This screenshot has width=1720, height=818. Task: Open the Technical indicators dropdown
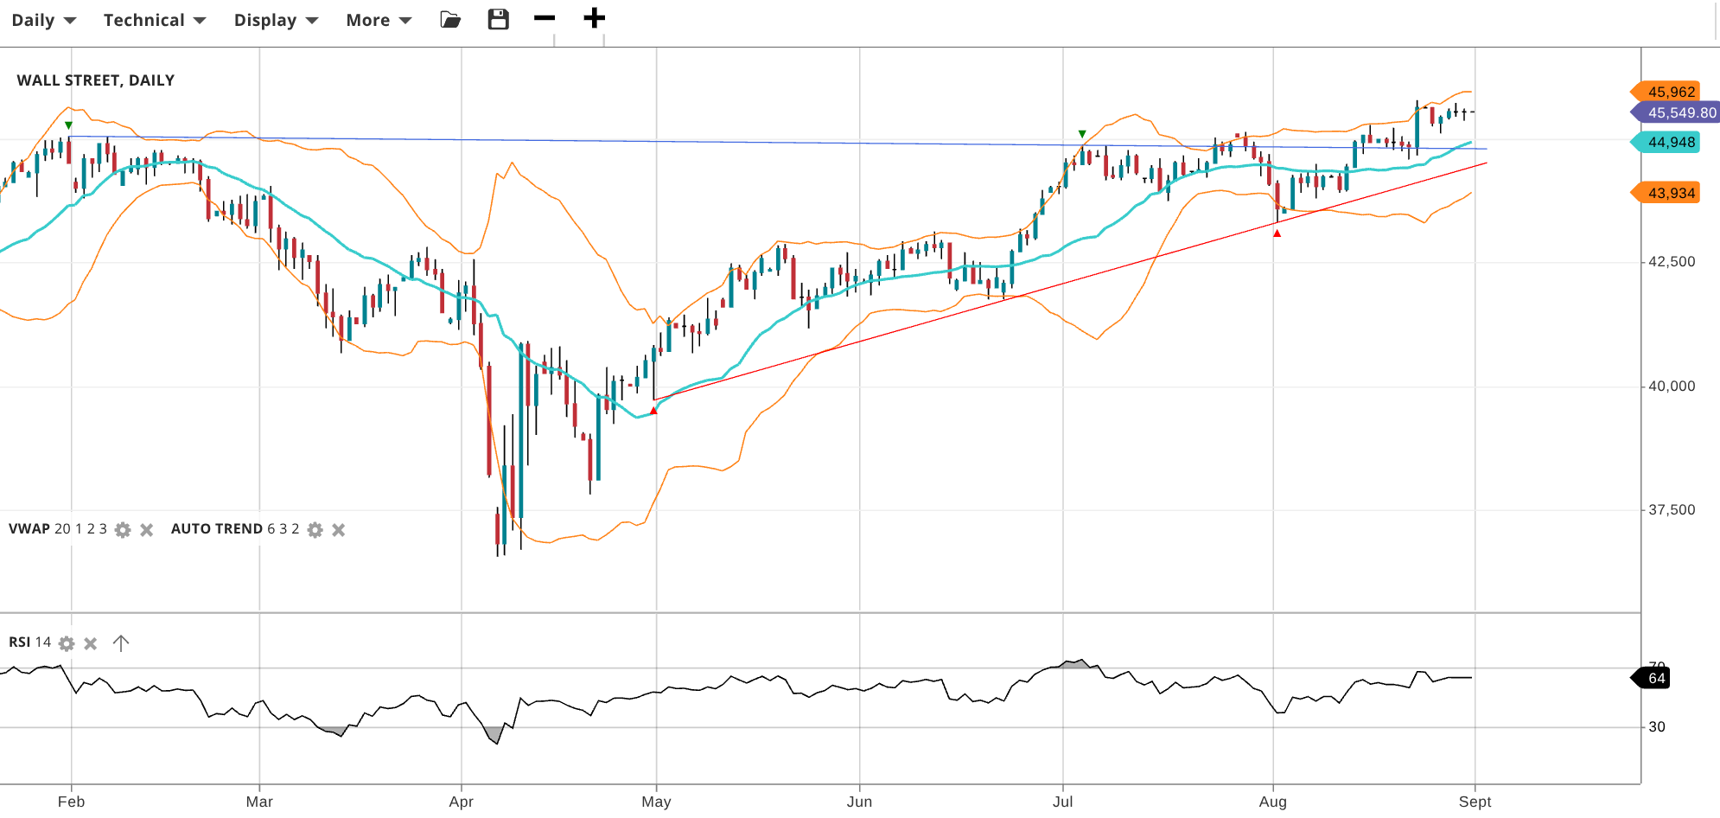[x=154, y=20]
